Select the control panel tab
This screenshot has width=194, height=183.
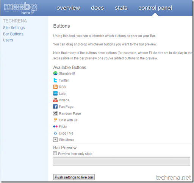(x=155, y=8)
